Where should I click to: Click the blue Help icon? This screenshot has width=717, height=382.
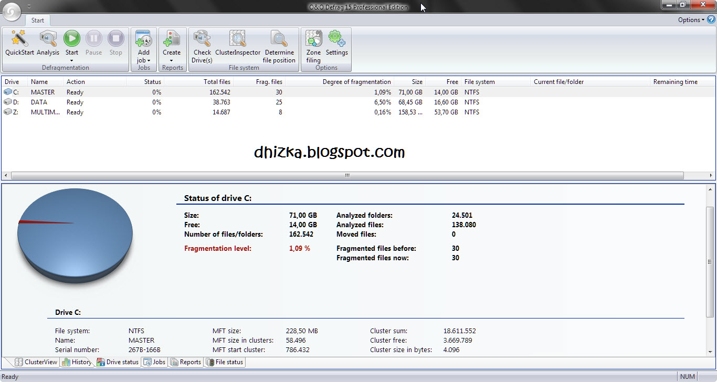pos(711,20)
